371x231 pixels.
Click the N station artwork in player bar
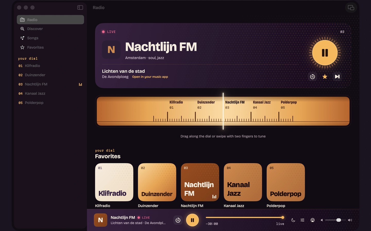coord(100,220)
